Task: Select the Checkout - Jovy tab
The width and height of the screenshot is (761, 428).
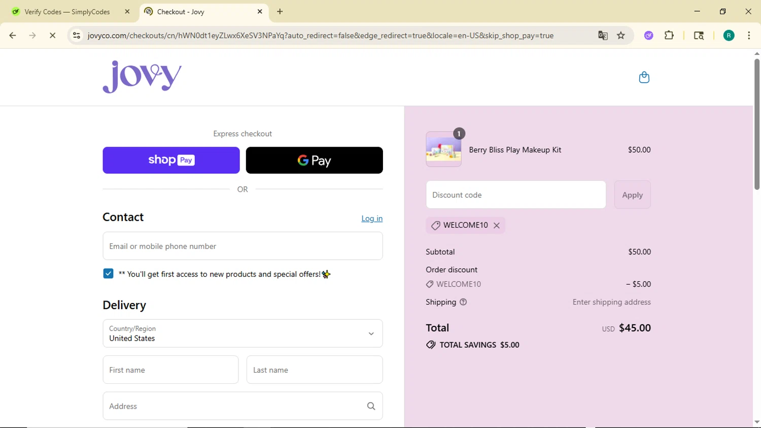Action: coord(203,12)
